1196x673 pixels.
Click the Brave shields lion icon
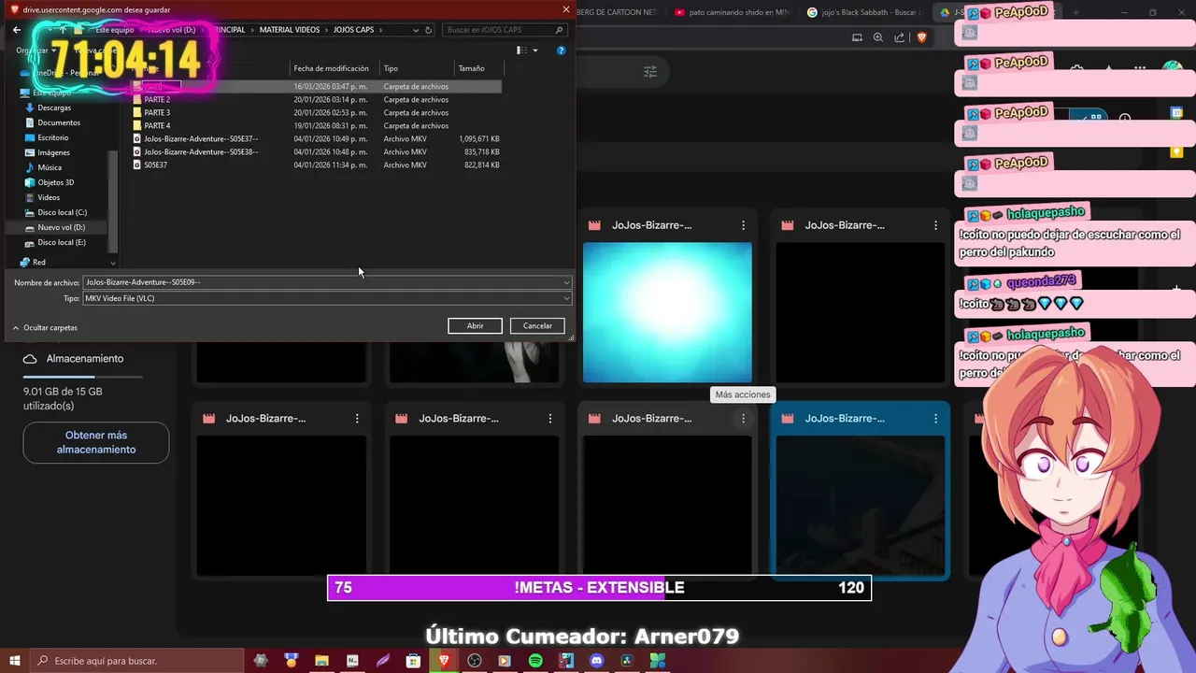[x=921, y=37]
